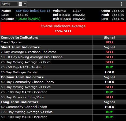Viewport: 126px width, 121px height.
Task: Click the Low value 1631.70
Action: pyautogui.click(x=118, y=19)
